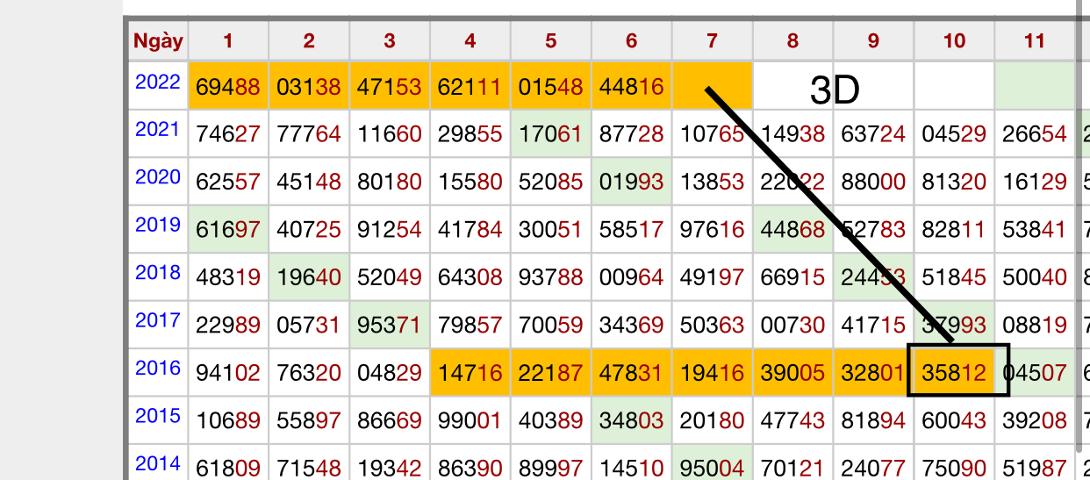Select the green cell 95371
The height and width of the screenshot is (480, 1090).
390,325
